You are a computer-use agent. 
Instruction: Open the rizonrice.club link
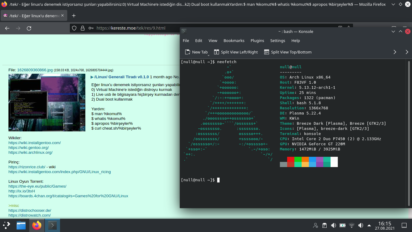click(x=27, y=167)
